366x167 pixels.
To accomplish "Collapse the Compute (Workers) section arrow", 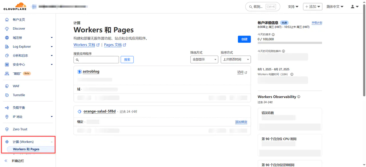I will 52,142.
